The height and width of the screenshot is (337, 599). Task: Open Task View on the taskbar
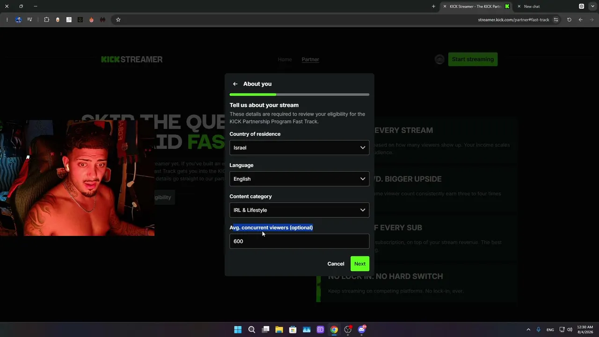point(265,330)
